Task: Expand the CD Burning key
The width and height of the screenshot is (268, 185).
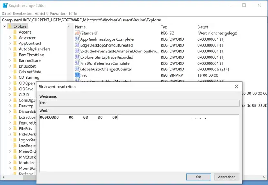Action: coord(10,78)
